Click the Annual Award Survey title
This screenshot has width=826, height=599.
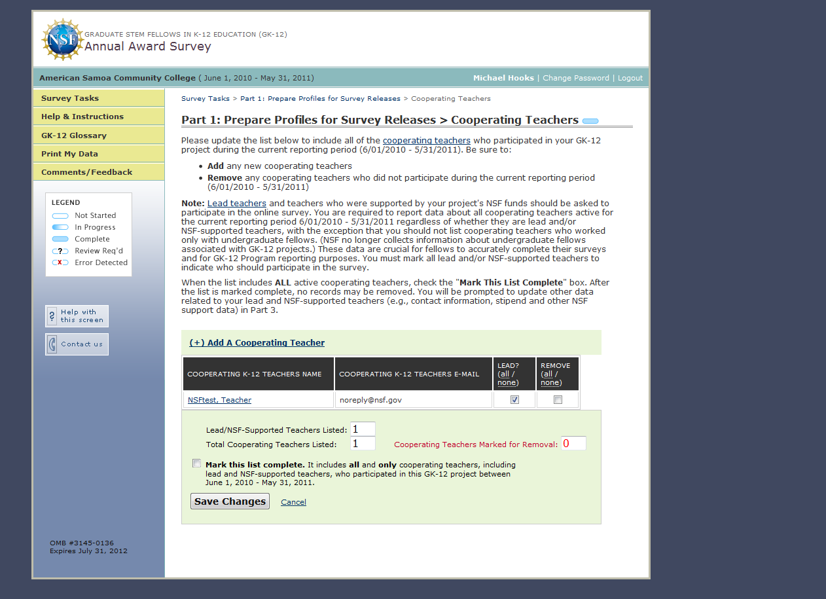click(148, 46)
